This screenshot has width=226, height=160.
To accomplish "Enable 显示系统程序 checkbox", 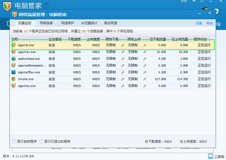I will pyautogui.click(x=14, y=142).
